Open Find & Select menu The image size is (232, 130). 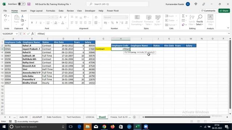pos(200,20)
